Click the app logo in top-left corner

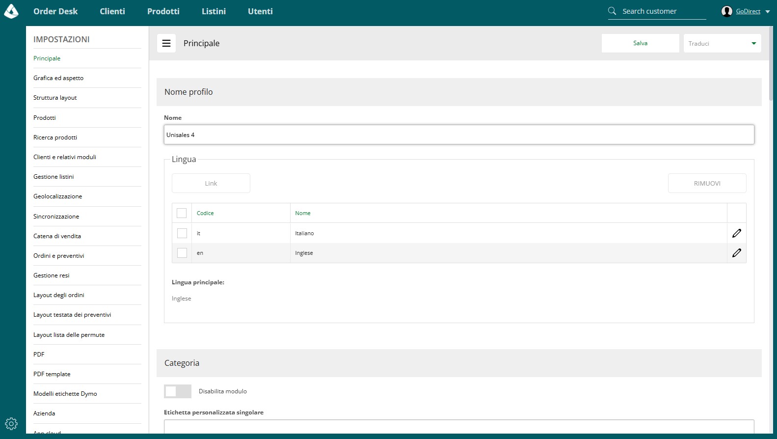pyautogui.click(x=11, y=11)
